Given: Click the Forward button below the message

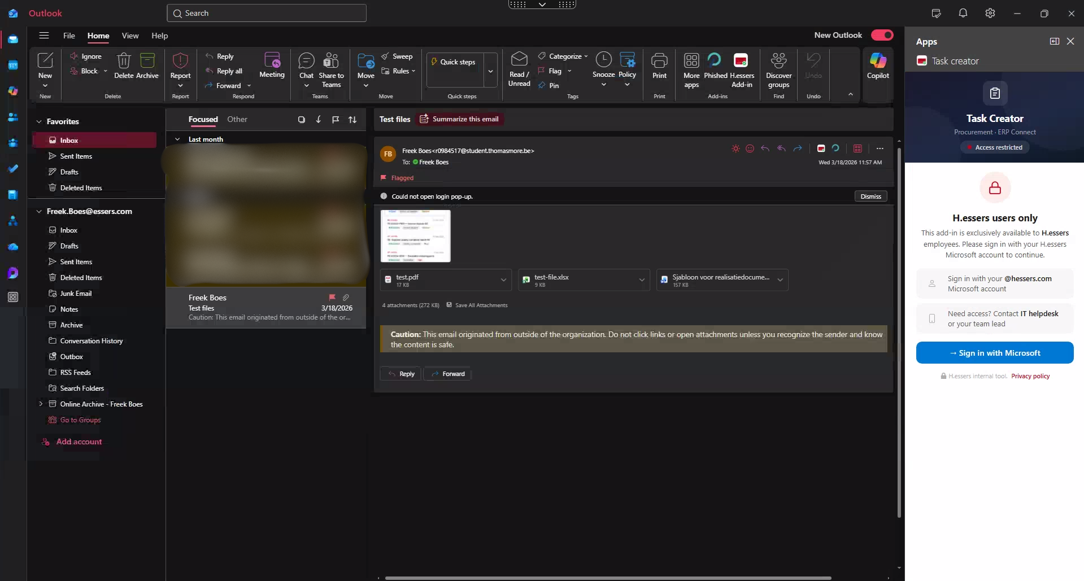Looking at the screenshot, I should [447, 374].
